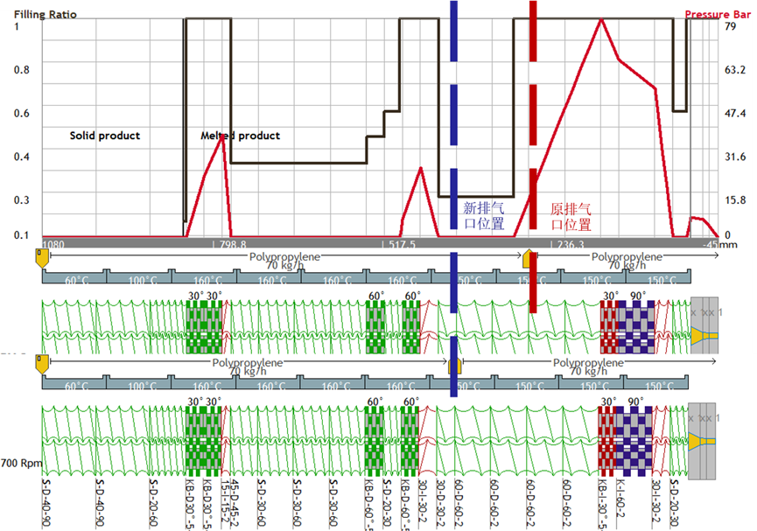Click the 100°C barrel segment on the upper barrel

click(x=140, y=281)
